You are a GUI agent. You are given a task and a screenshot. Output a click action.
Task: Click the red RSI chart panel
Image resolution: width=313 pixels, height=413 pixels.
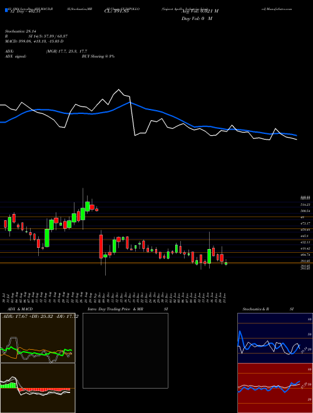click(x=275, y=388)
